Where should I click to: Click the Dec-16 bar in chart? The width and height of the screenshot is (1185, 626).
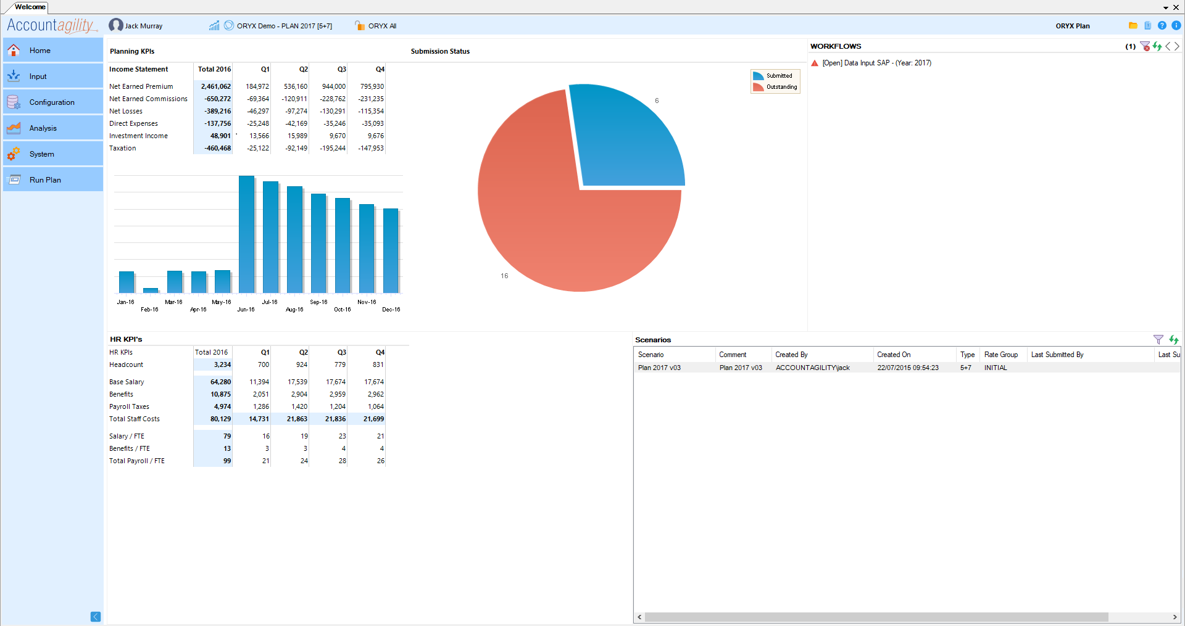[x=391, y=250]
